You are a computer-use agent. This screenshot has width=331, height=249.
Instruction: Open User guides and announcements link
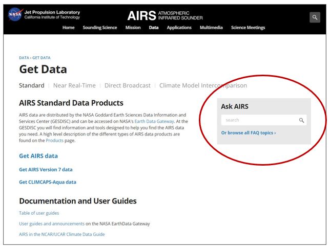tap(52, 224)
